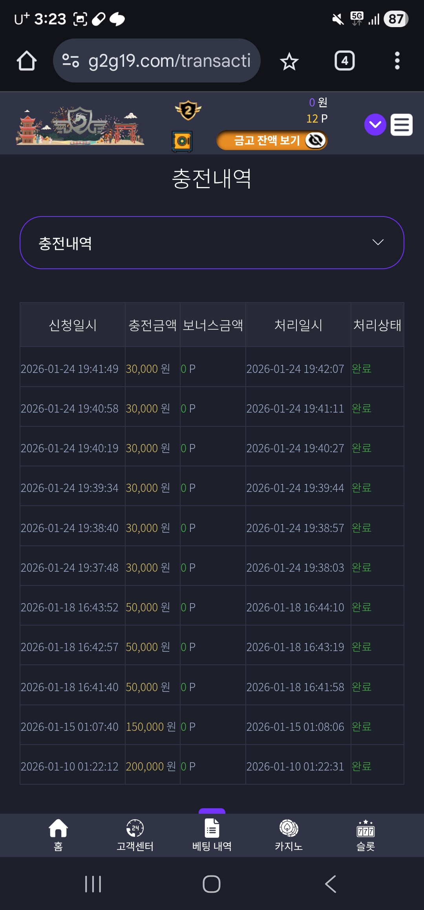Screen dimensions: 424x910
Task: Toggle vault balance visibility eye icon
Action: tap(315, 140)
